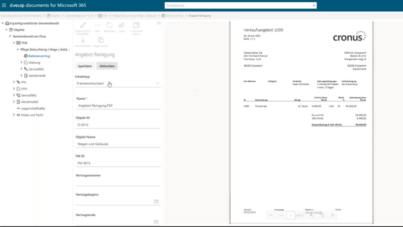Open the Vertragsbeginn calendar picker
The height and width of the screenshot is (227, 403).
[156, 202]
